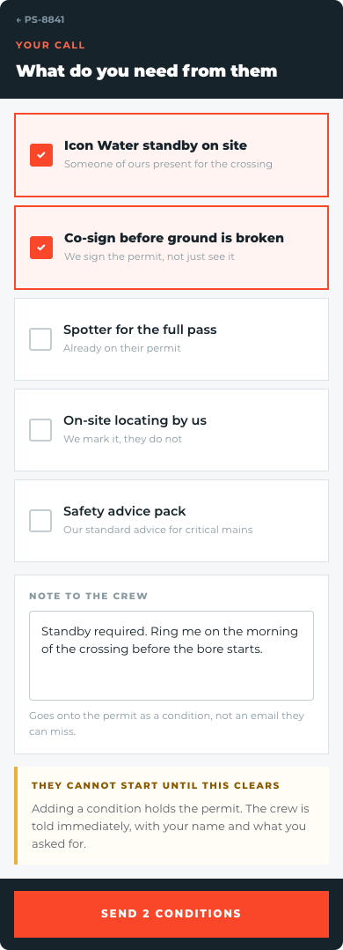The height and width of the screenshot is (950, 343).
Task: Click the 'Already on their permit' description
Action: 122,348
